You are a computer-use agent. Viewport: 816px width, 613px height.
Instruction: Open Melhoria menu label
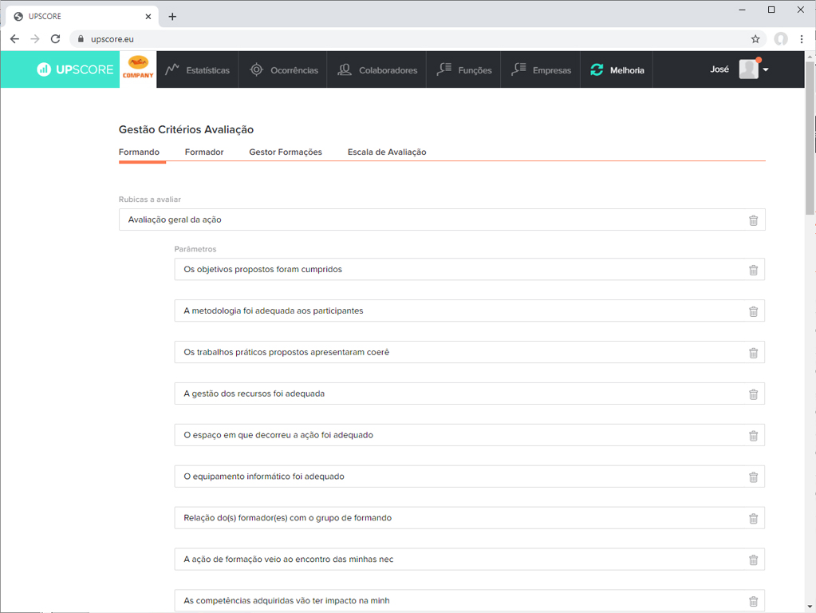coord(627,70)
